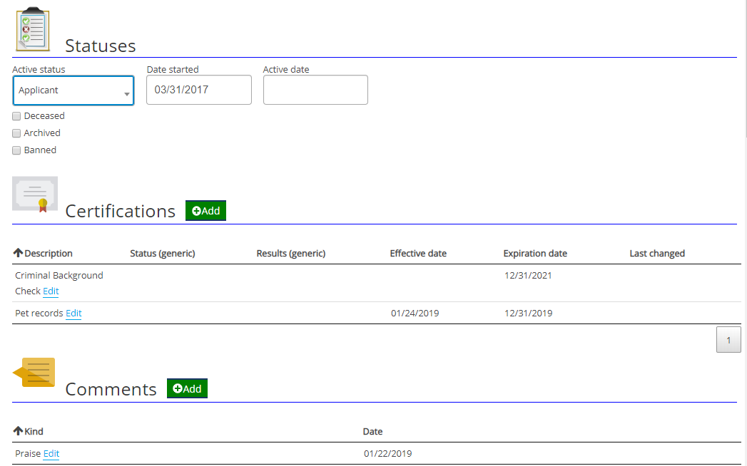Go to page 1 of certifications

pyautogui.click(x=728, y=341)
